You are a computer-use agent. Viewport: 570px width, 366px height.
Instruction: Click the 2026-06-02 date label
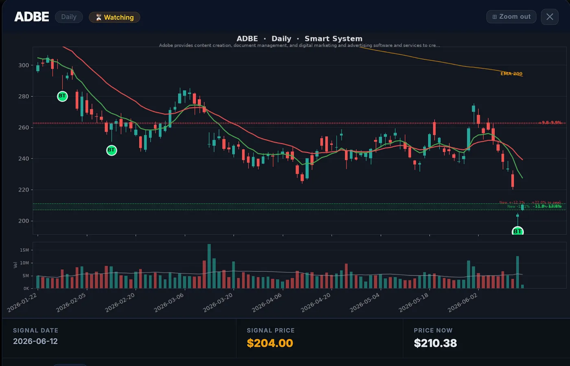coord(463,303)
